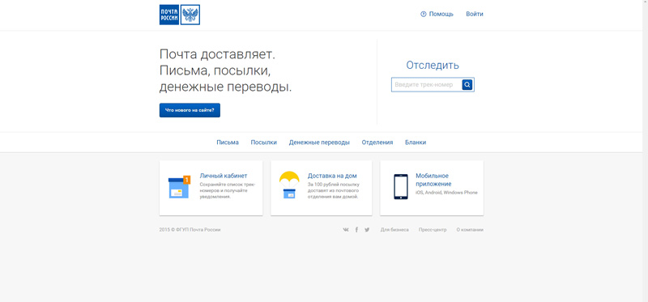The width and height of the screenshot is (648, 302).
Task: Click the Личный кабинет box icon
Action: (179, 187)
